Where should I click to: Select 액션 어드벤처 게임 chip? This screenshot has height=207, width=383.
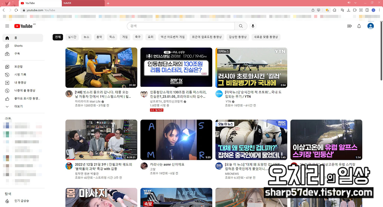[173, 37]
